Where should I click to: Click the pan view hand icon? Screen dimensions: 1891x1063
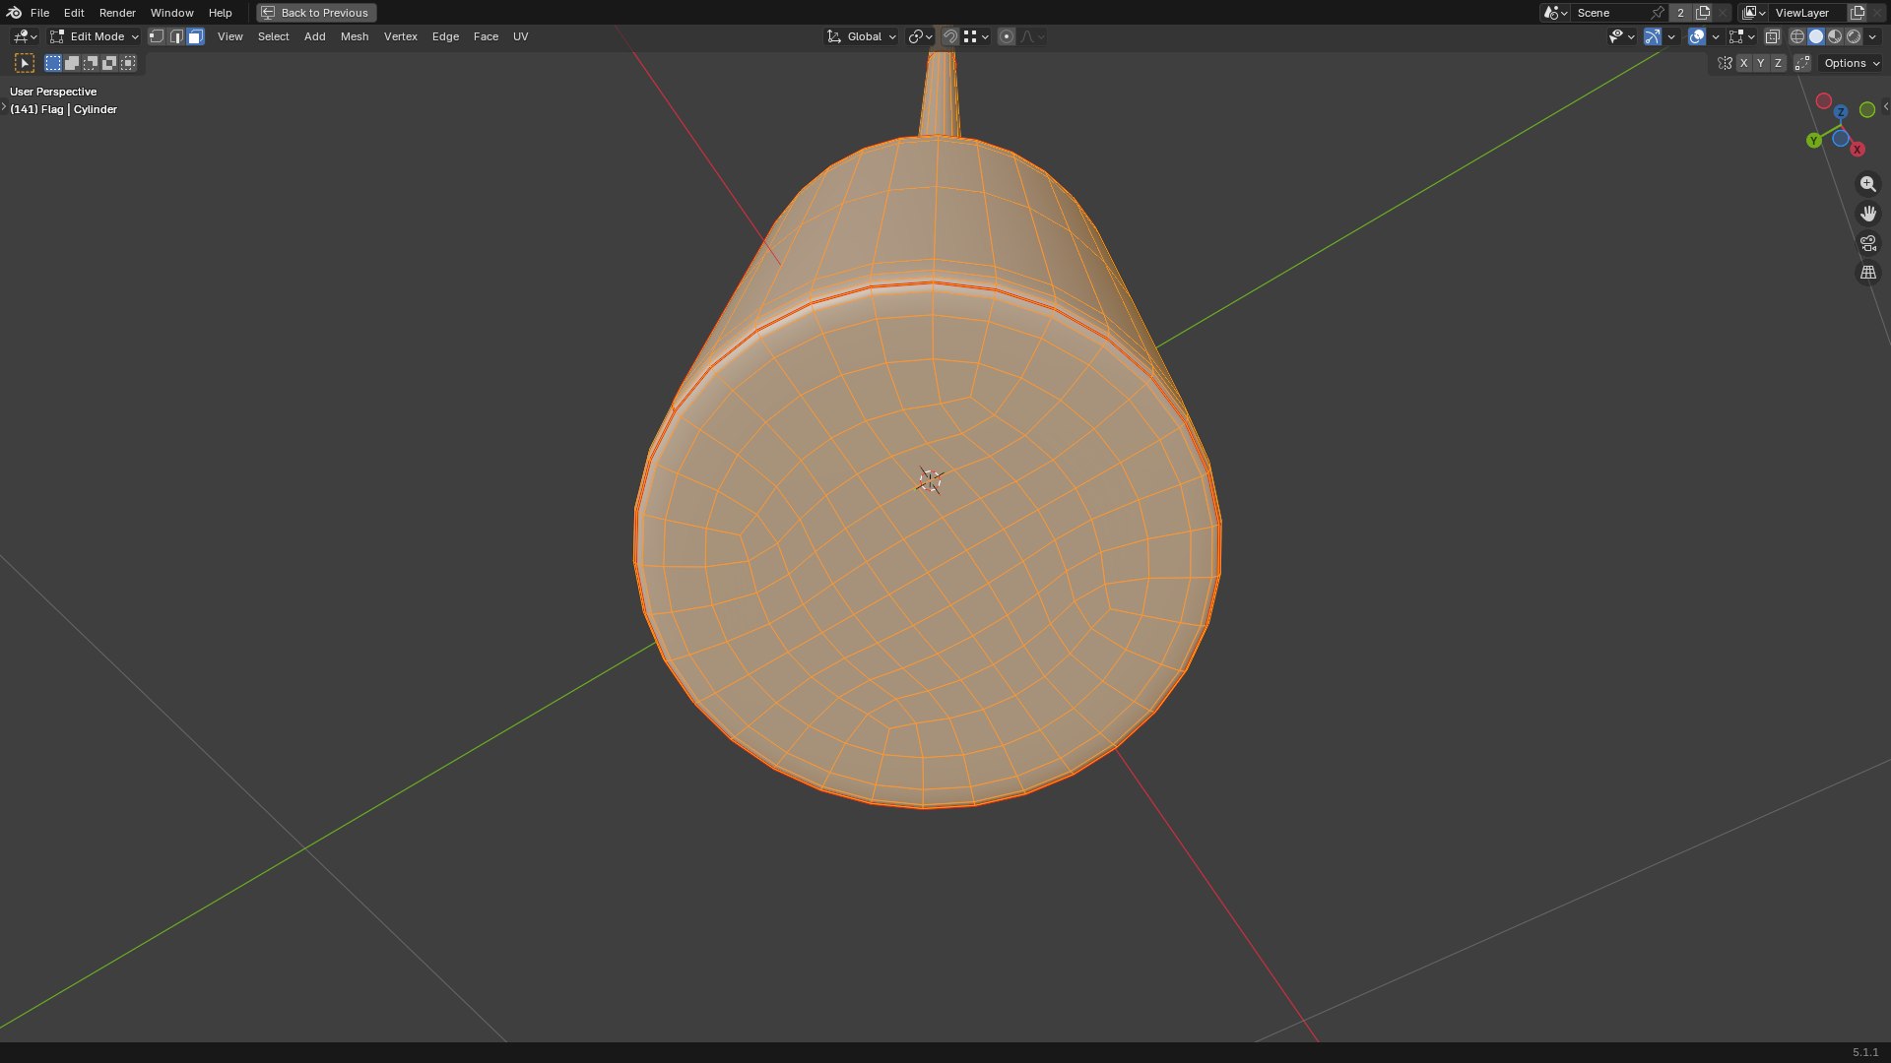[x=1868, y=214]
